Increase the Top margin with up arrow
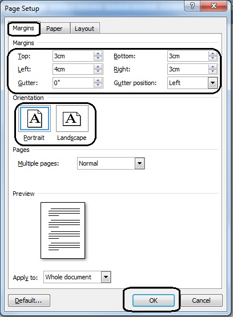 (98, 54)
